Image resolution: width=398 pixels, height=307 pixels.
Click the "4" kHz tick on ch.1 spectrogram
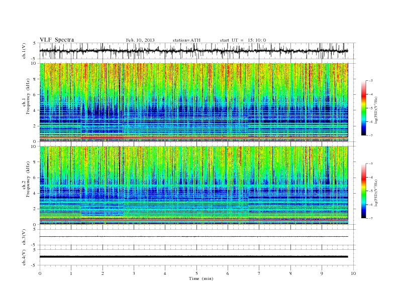pyautogui.click(x=35, y=110)
